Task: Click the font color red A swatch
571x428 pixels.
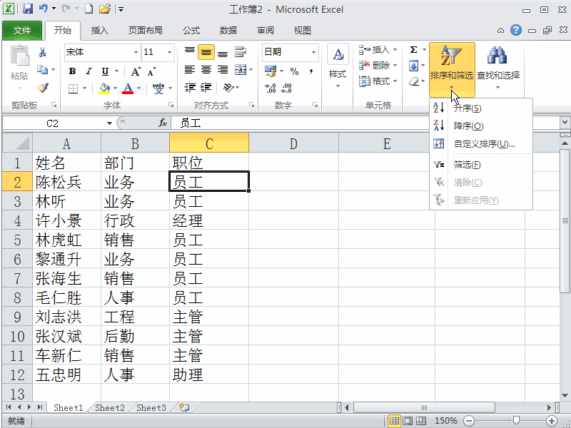Action: coord(128,88)
